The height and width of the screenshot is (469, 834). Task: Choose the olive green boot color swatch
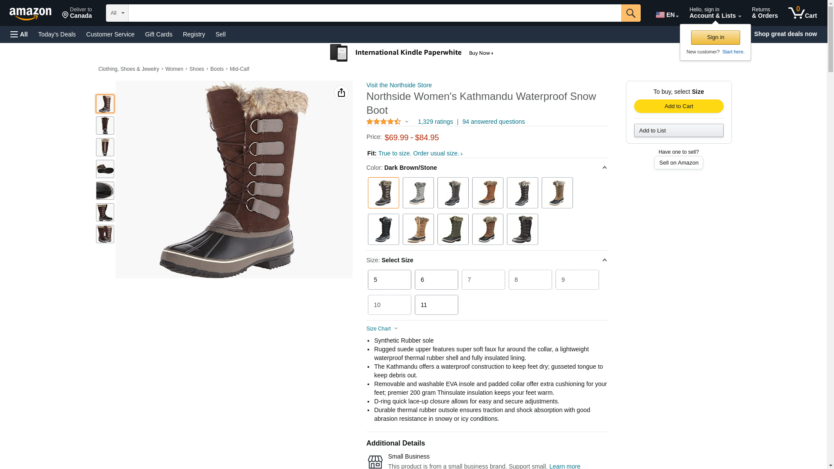tap(453, 229)
